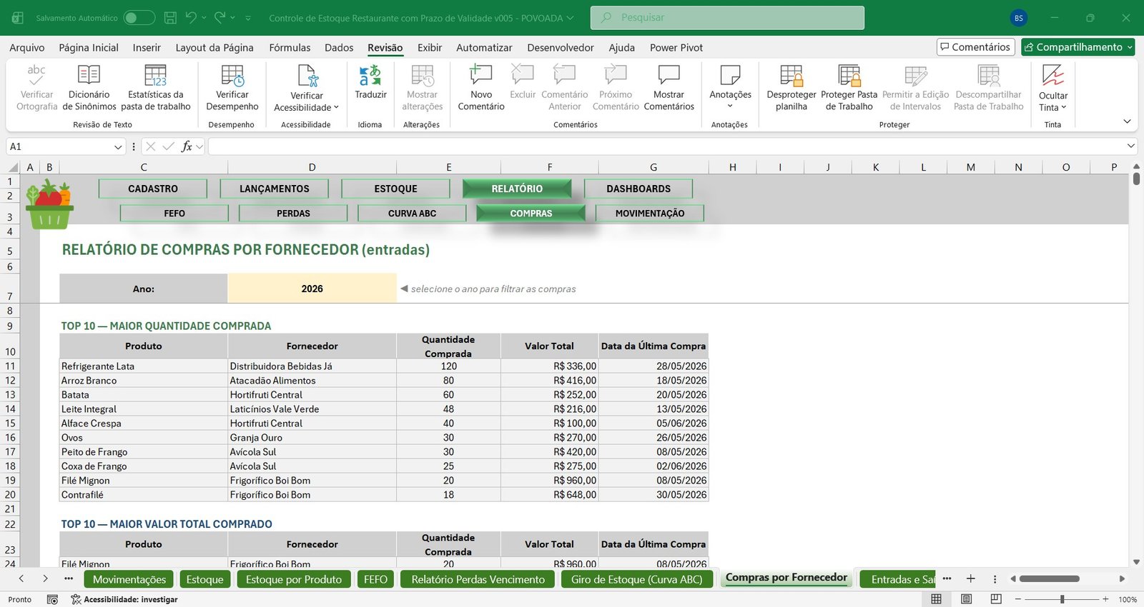The height and width of the screenshot is (607, 1144).
Task: Click the zoom slider in status bar
Action: pos(1062,599)
